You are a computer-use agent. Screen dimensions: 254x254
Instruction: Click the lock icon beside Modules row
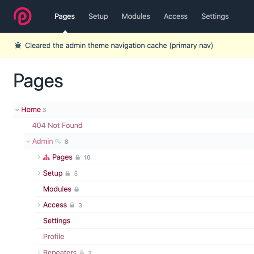[x=76, y=189]
